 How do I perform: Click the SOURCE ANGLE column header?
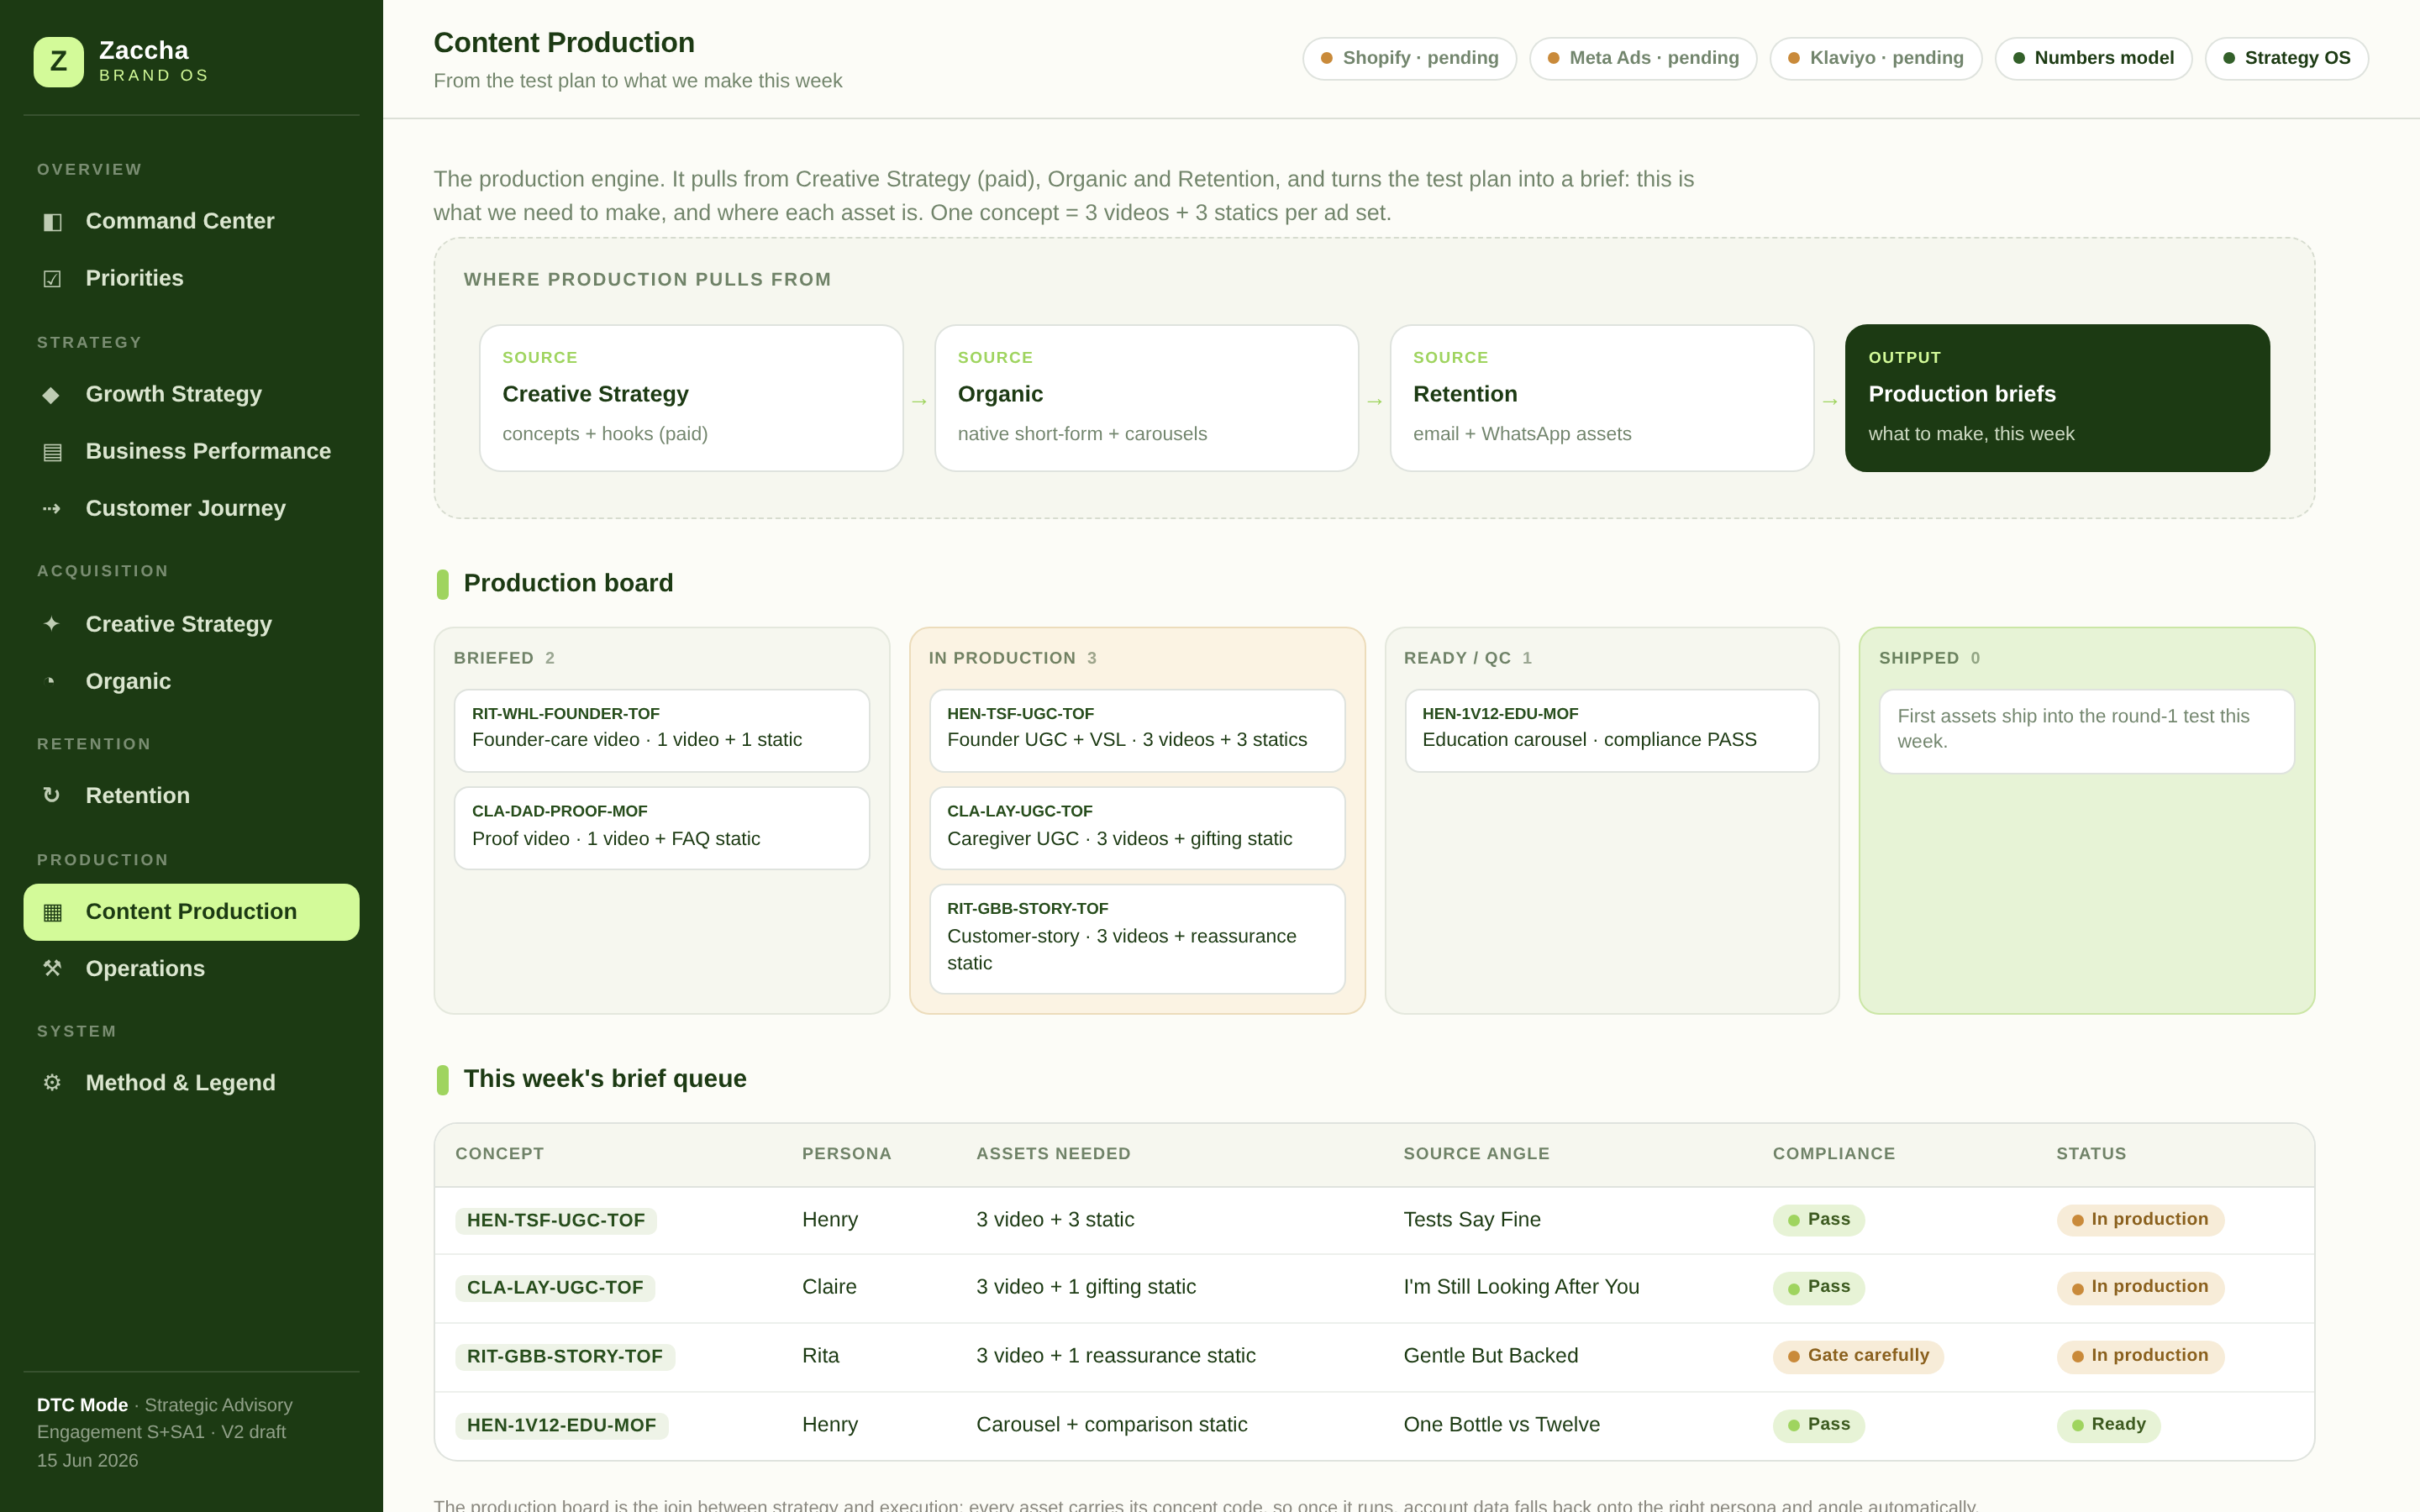tap(1476, 1154)
